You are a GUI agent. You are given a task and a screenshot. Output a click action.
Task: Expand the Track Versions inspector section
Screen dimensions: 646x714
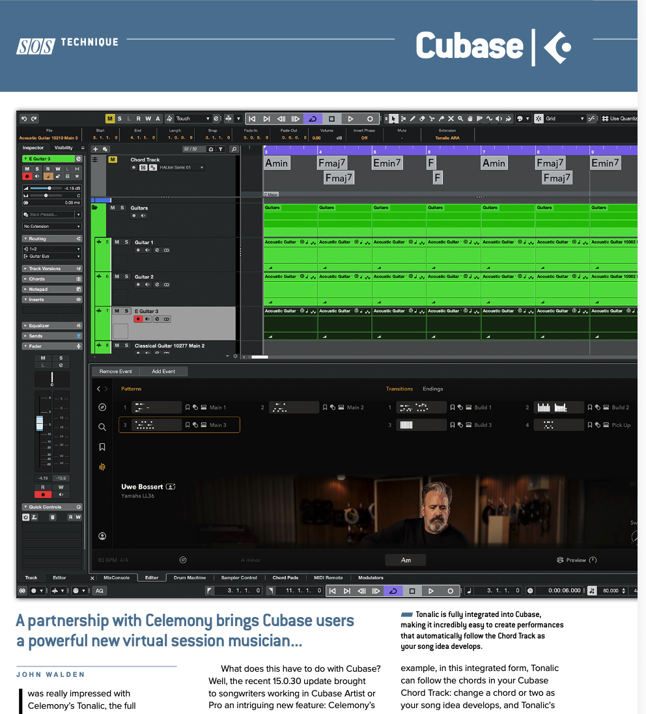(x=52, y=269)
